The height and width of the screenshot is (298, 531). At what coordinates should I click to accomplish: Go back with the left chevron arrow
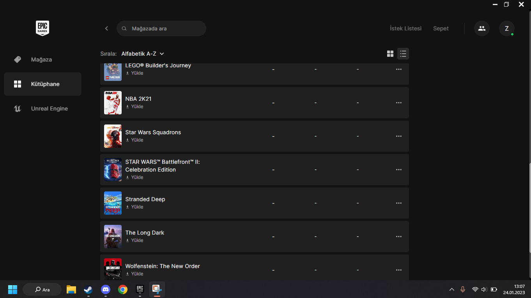pyautogui.click(x=106, y=28)
